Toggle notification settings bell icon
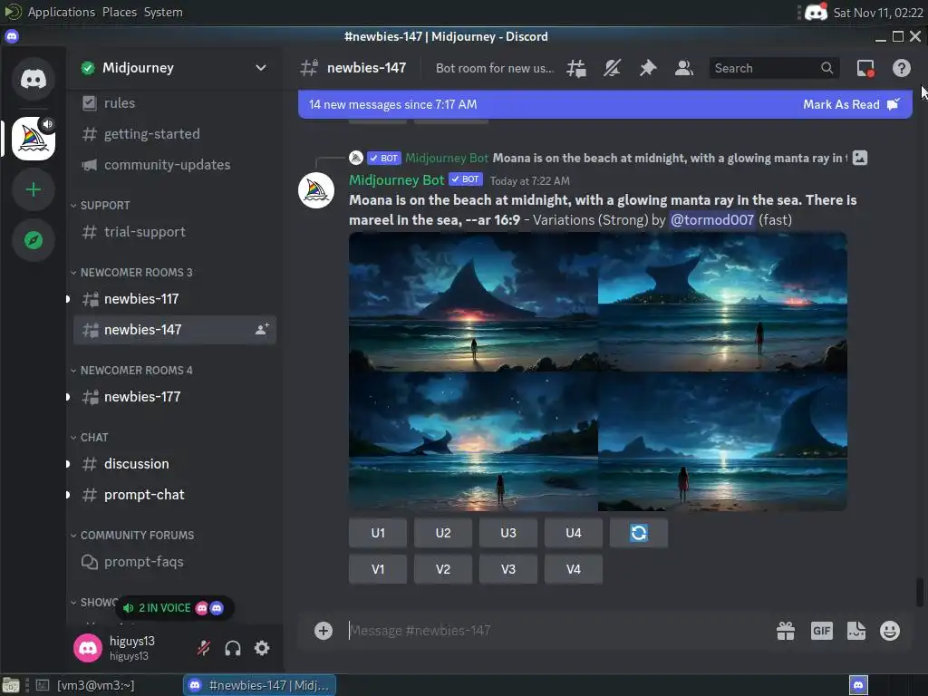 pos(612,68)
